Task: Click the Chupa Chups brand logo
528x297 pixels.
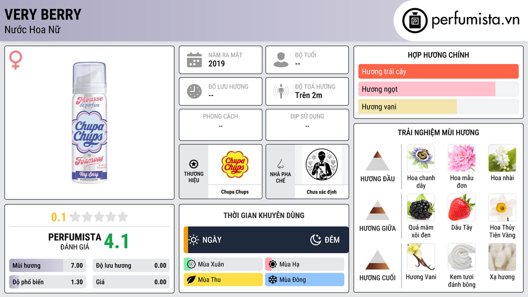Action: point(235,164)
